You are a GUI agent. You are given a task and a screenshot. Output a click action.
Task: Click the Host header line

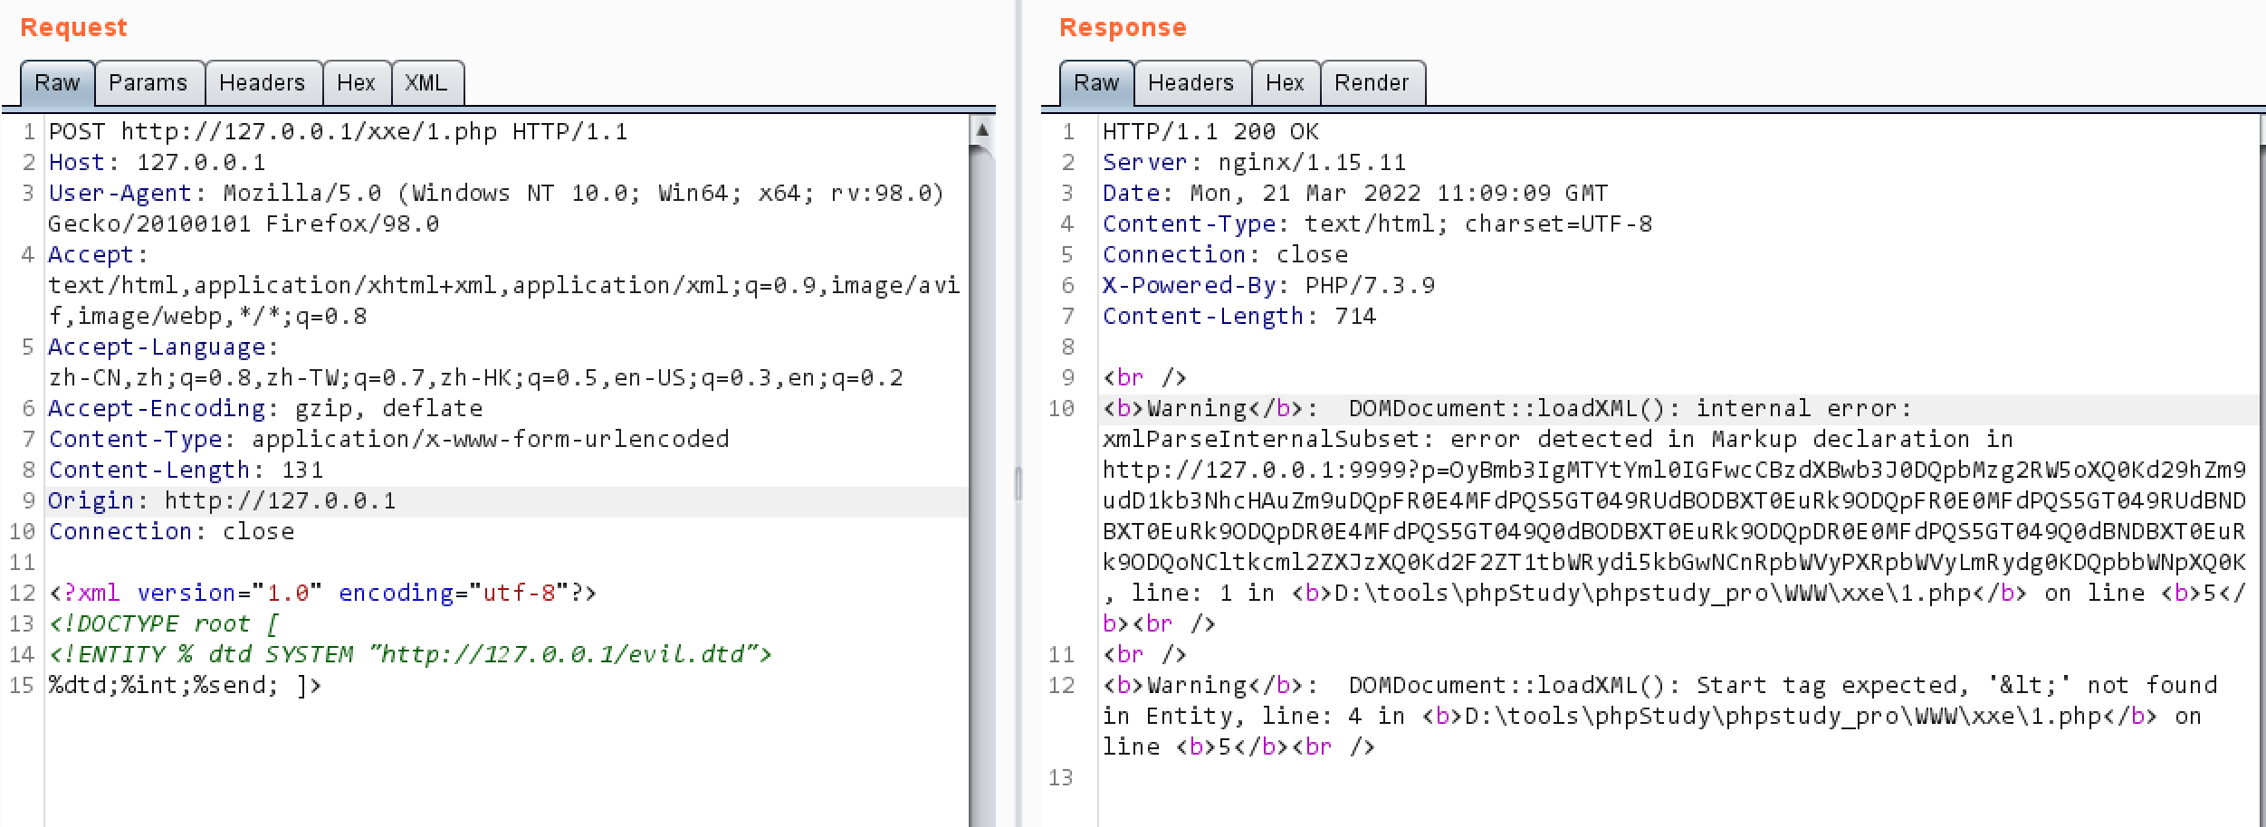[x=158, y=163]
